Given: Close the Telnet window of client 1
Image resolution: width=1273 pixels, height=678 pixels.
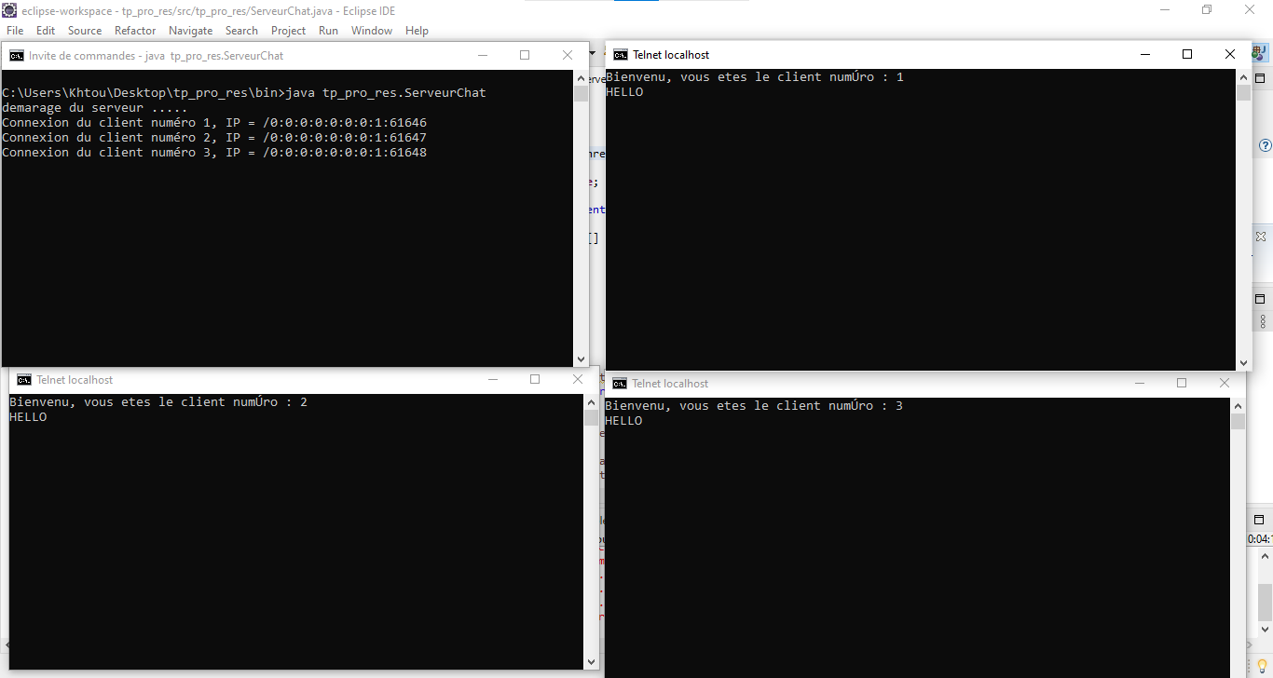Looking at the screenshot, I should click(x=1230, y=54).
